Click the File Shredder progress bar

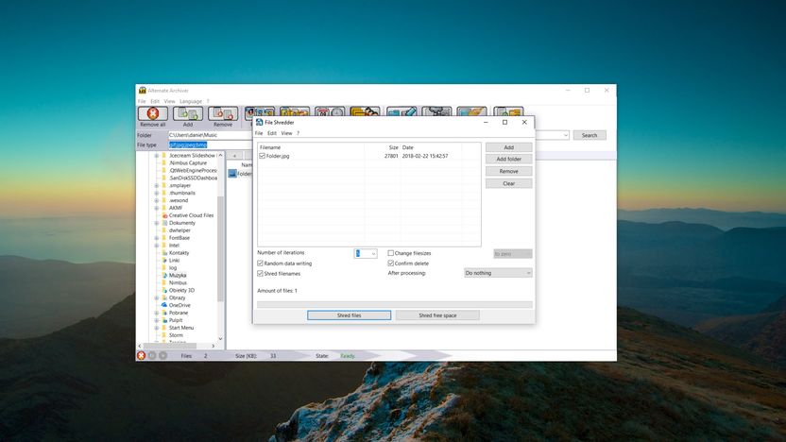click(395, 304)
